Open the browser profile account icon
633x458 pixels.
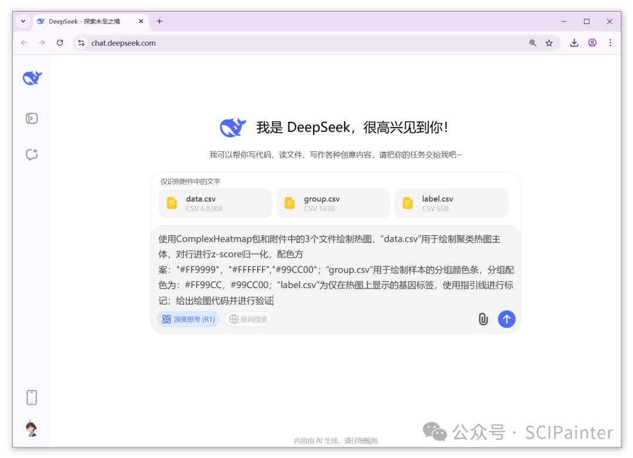pos(592,43)
